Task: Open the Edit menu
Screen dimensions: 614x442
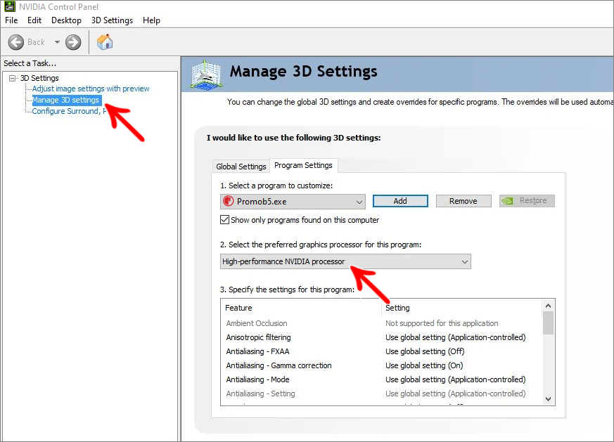Action: [34, 20]
